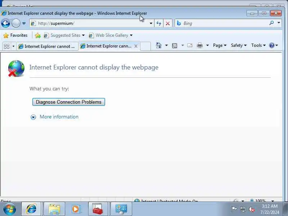This screenshot has height=216, width=288.
Task: Close the active tab with its X
Action: click(136, 46)
